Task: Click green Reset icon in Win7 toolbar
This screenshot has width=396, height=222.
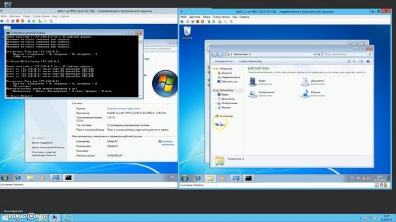Action: tap(34, 21)
